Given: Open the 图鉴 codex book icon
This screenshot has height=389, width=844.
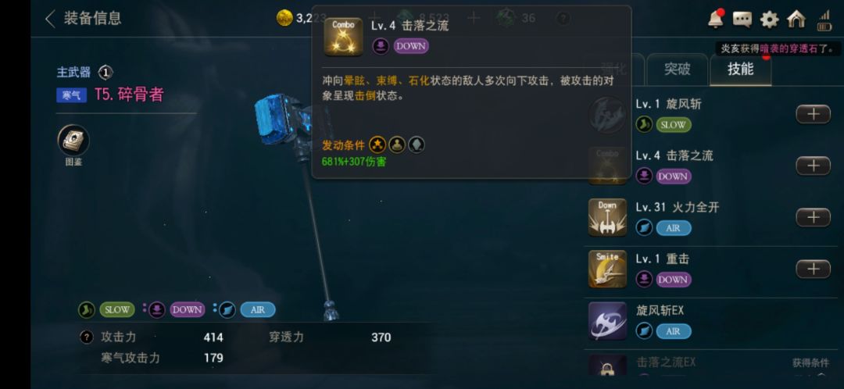Looking at the screenshot, I should (x=73, y=141).
